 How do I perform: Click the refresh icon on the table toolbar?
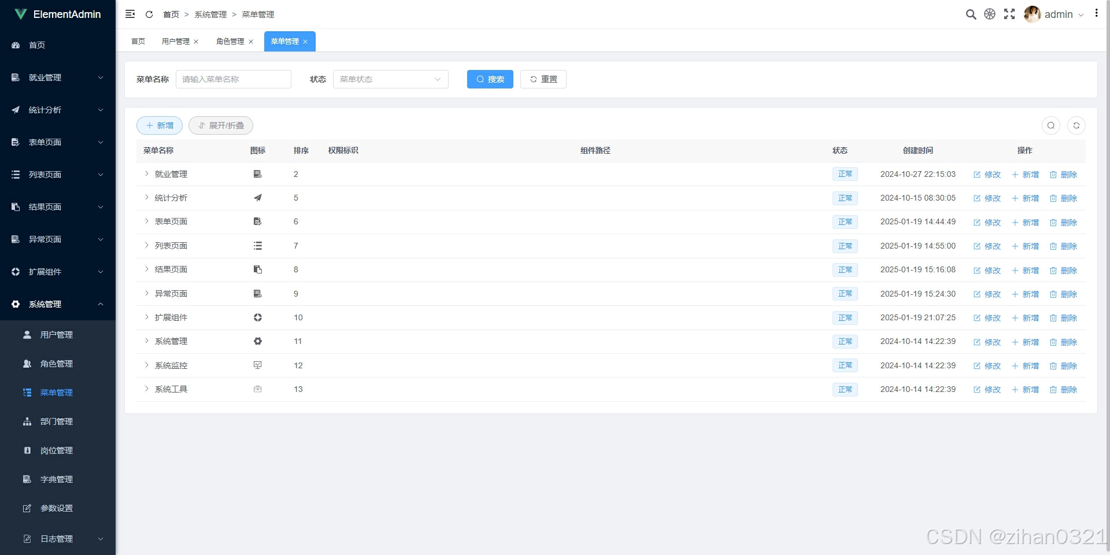point(1076,125)
